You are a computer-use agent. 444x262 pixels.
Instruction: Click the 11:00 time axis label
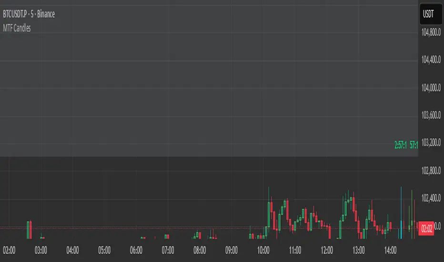[295, 251]
